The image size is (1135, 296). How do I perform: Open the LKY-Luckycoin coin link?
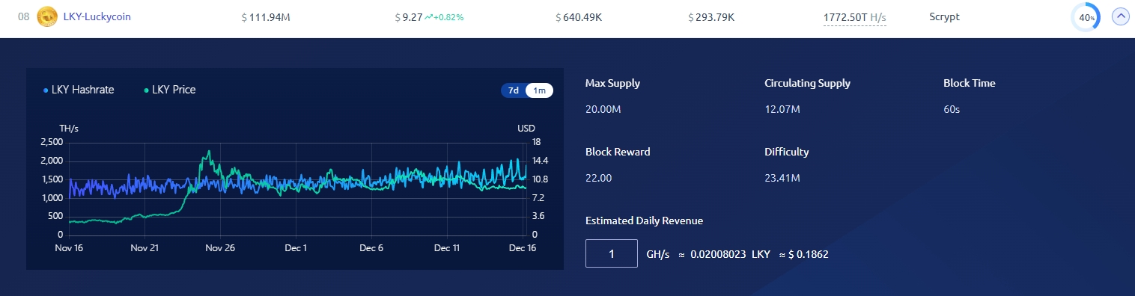(97, 16)
